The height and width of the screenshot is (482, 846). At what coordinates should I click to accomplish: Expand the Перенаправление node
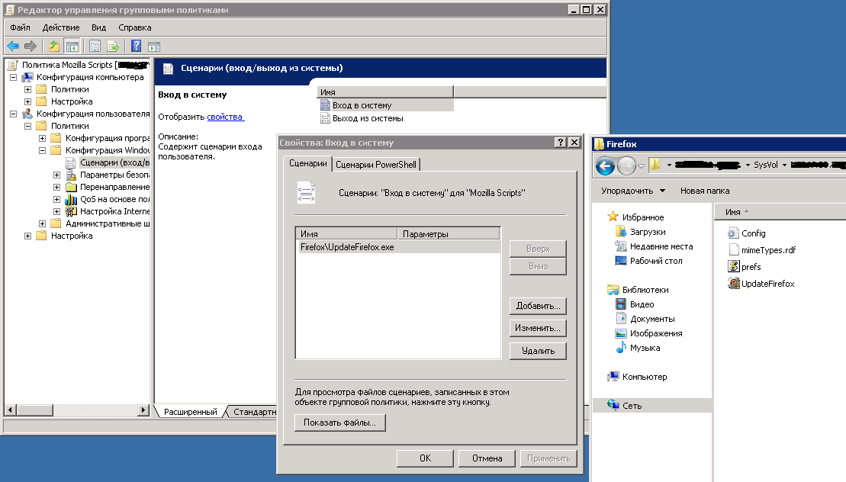(56, 187)
